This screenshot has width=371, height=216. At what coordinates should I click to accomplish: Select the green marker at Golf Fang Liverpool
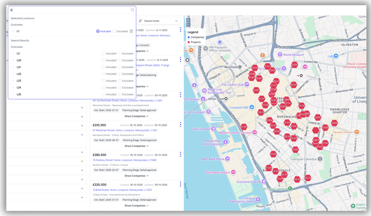click(x=290, y=188)
